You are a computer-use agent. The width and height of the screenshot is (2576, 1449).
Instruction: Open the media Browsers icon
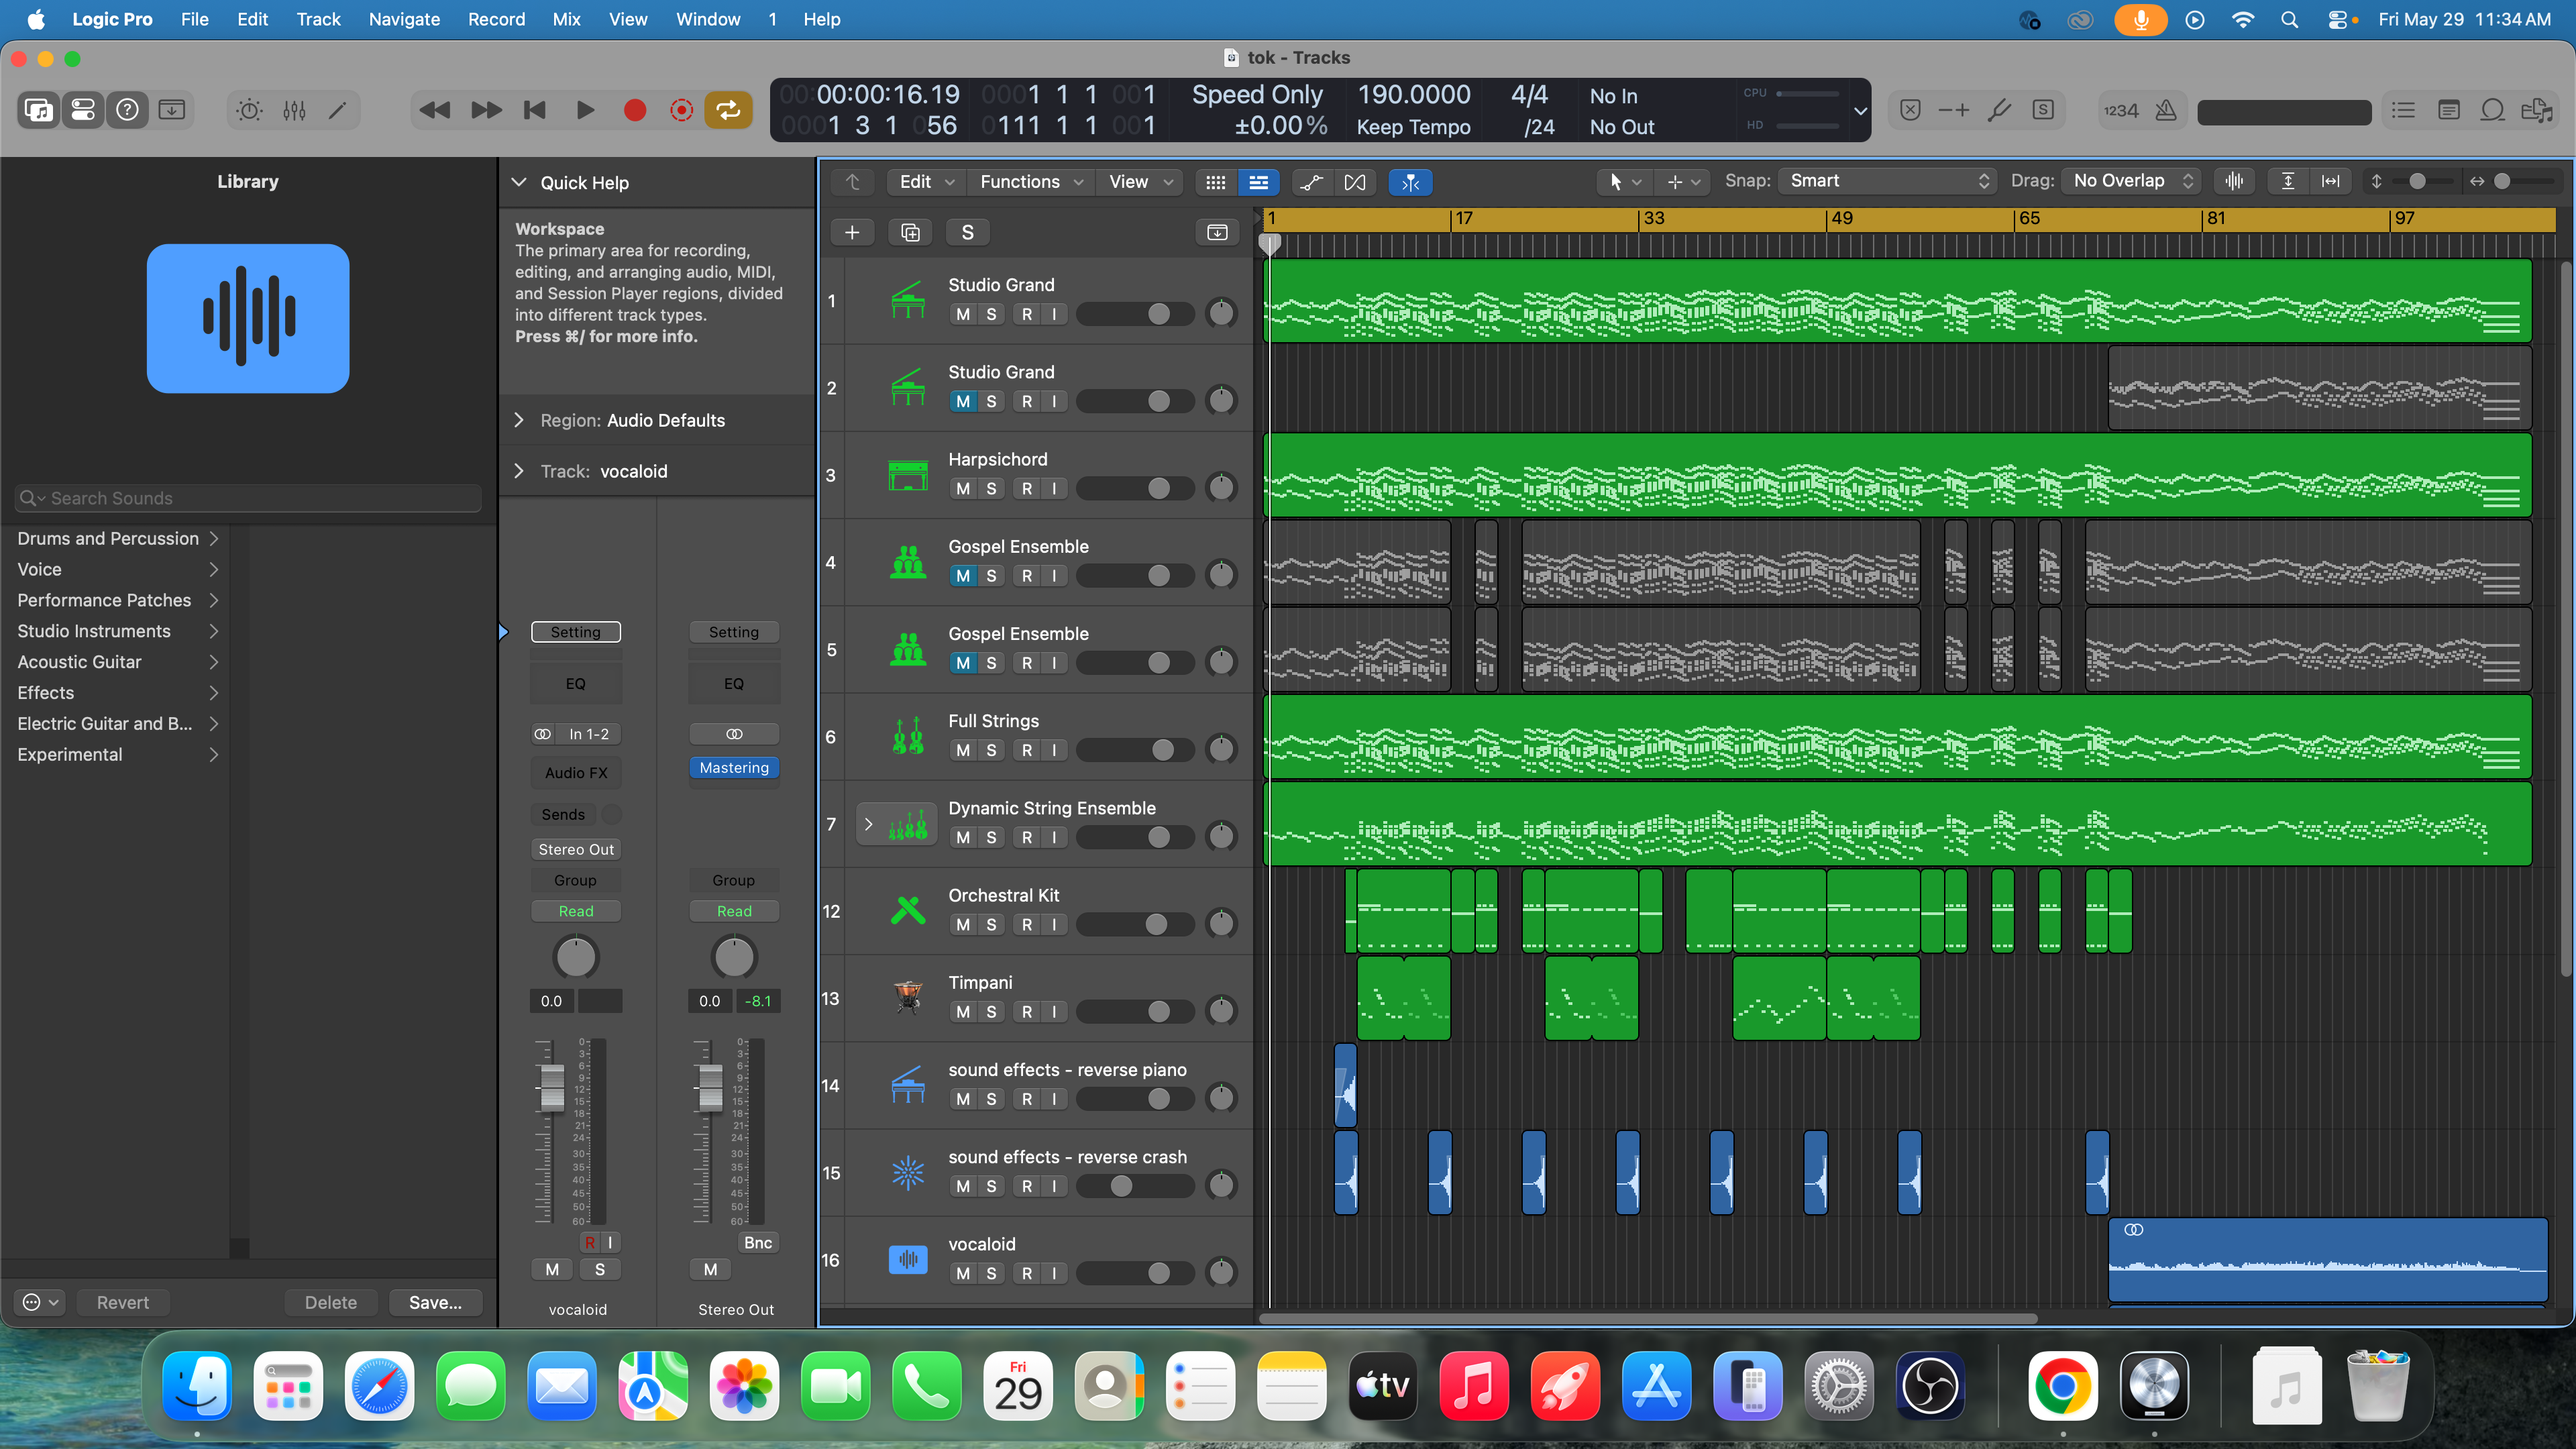coord(2537,110)
